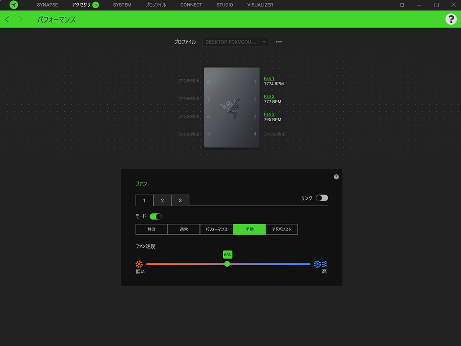Screen dimensions: 461x346
Task: Click the ファン速度 label
Action: click(x=145, y=246)
